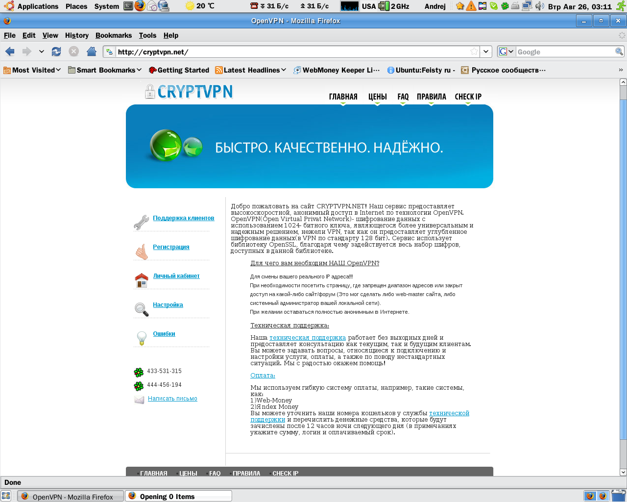Click the envelope icon beside Написать письмо
Viewport: 627px width, 502px height.
pos(139,400)
